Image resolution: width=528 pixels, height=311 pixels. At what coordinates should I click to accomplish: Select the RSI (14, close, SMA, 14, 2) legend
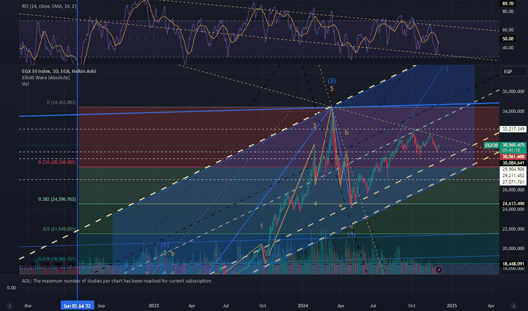click(x=49, y=6)
